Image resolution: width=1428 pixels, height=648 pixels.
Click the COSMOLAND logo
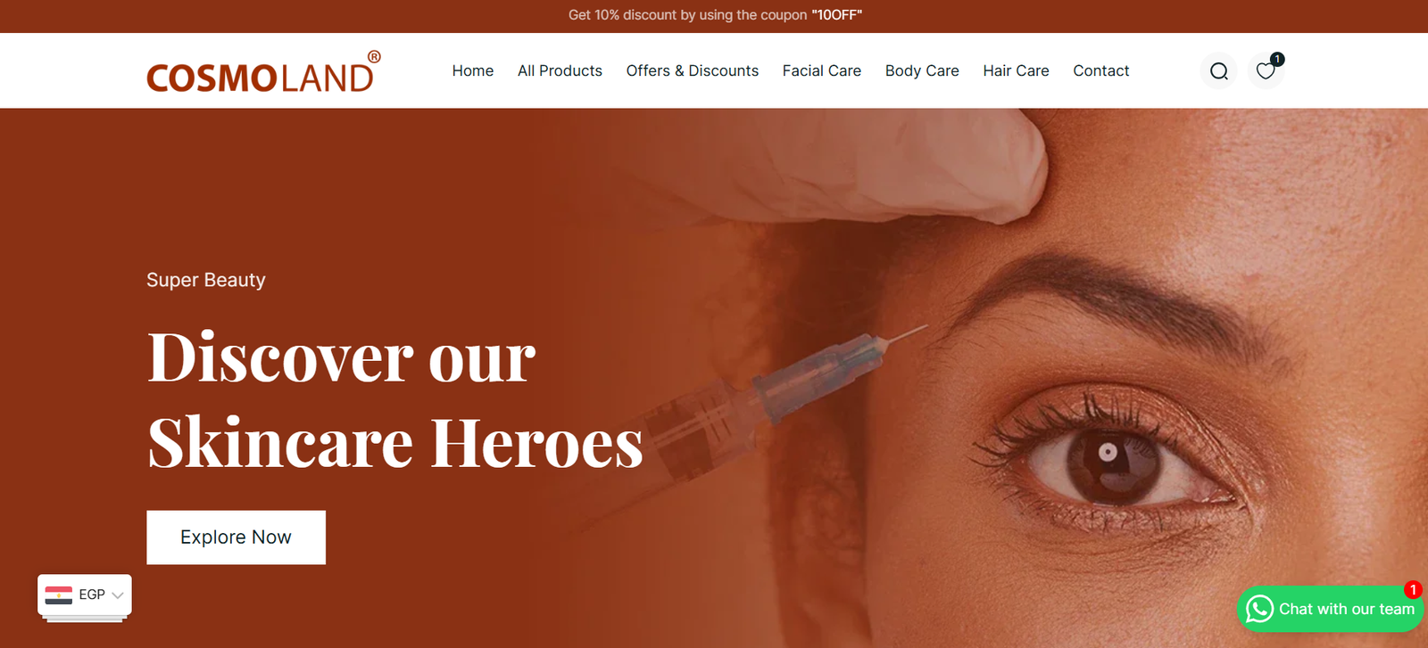[x=263, y=72]
